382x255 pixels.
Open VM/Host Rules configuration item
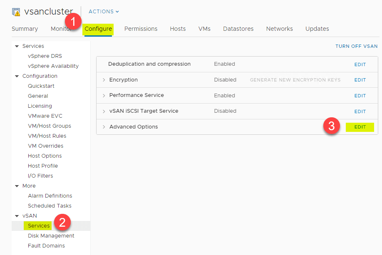coord(47,136)
